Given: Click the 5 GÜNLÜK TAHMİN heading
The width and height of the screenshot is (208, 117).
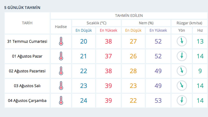Looking at the screenshot, I should [22, 8].
